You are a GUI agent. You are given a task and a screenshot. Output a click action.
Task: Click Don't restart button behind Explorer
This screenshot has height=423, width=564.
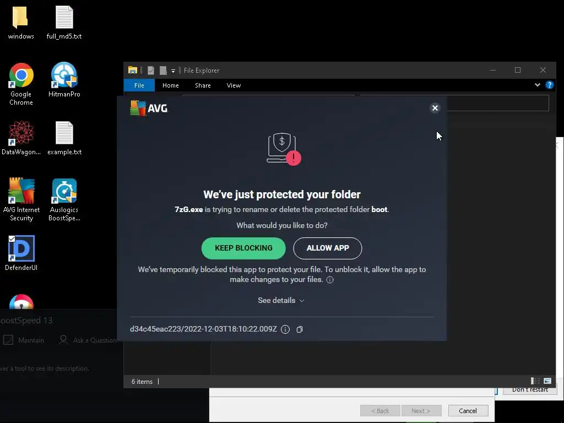coord(530,391)
